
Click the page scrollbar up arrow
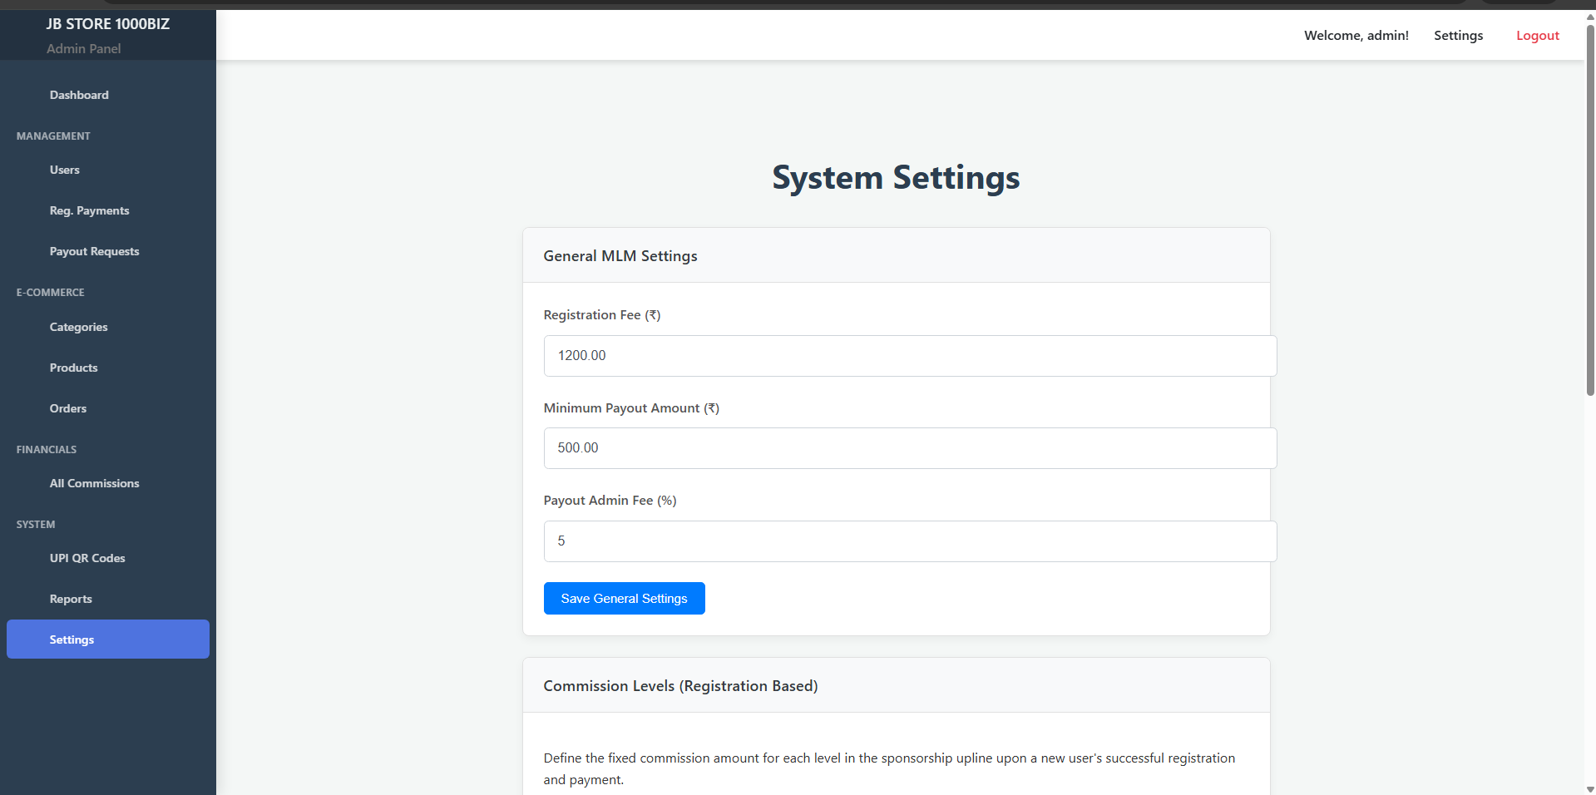point(1589,17)
